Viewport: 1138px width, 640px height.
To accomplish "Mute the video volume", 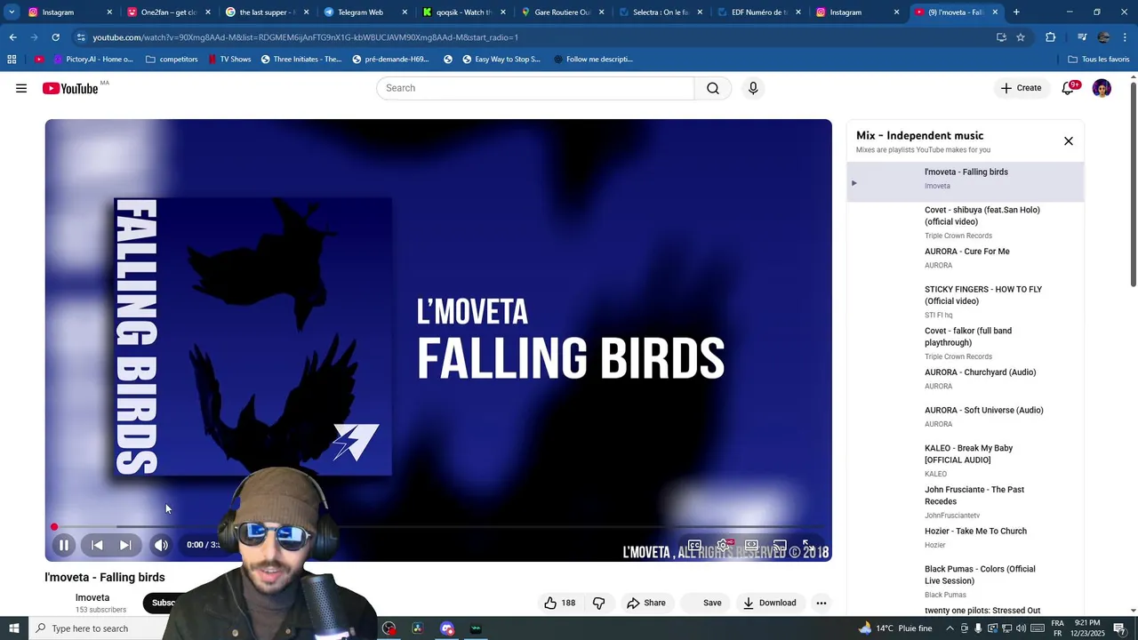I will [161, 545].
